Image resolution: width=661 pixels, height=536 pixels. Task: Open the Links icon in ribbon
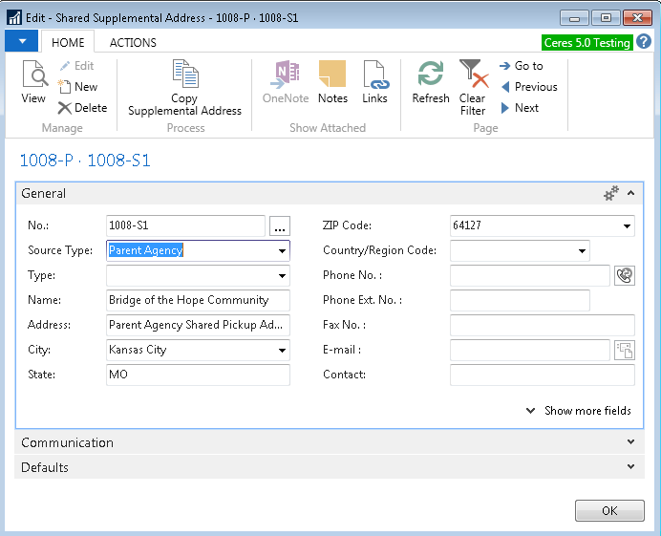tap(374, 82)
